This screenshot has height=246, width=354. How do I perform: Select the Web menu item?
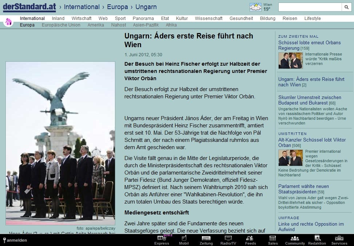click(x=103, y=19)
